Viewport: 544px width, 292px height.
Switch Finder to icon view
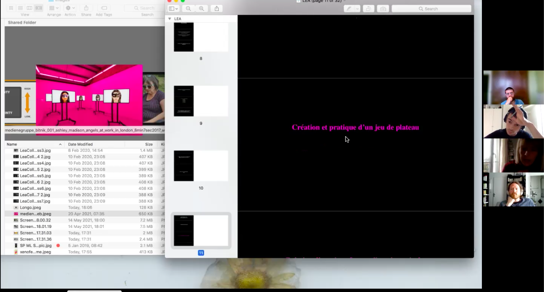tap(11, 8)
